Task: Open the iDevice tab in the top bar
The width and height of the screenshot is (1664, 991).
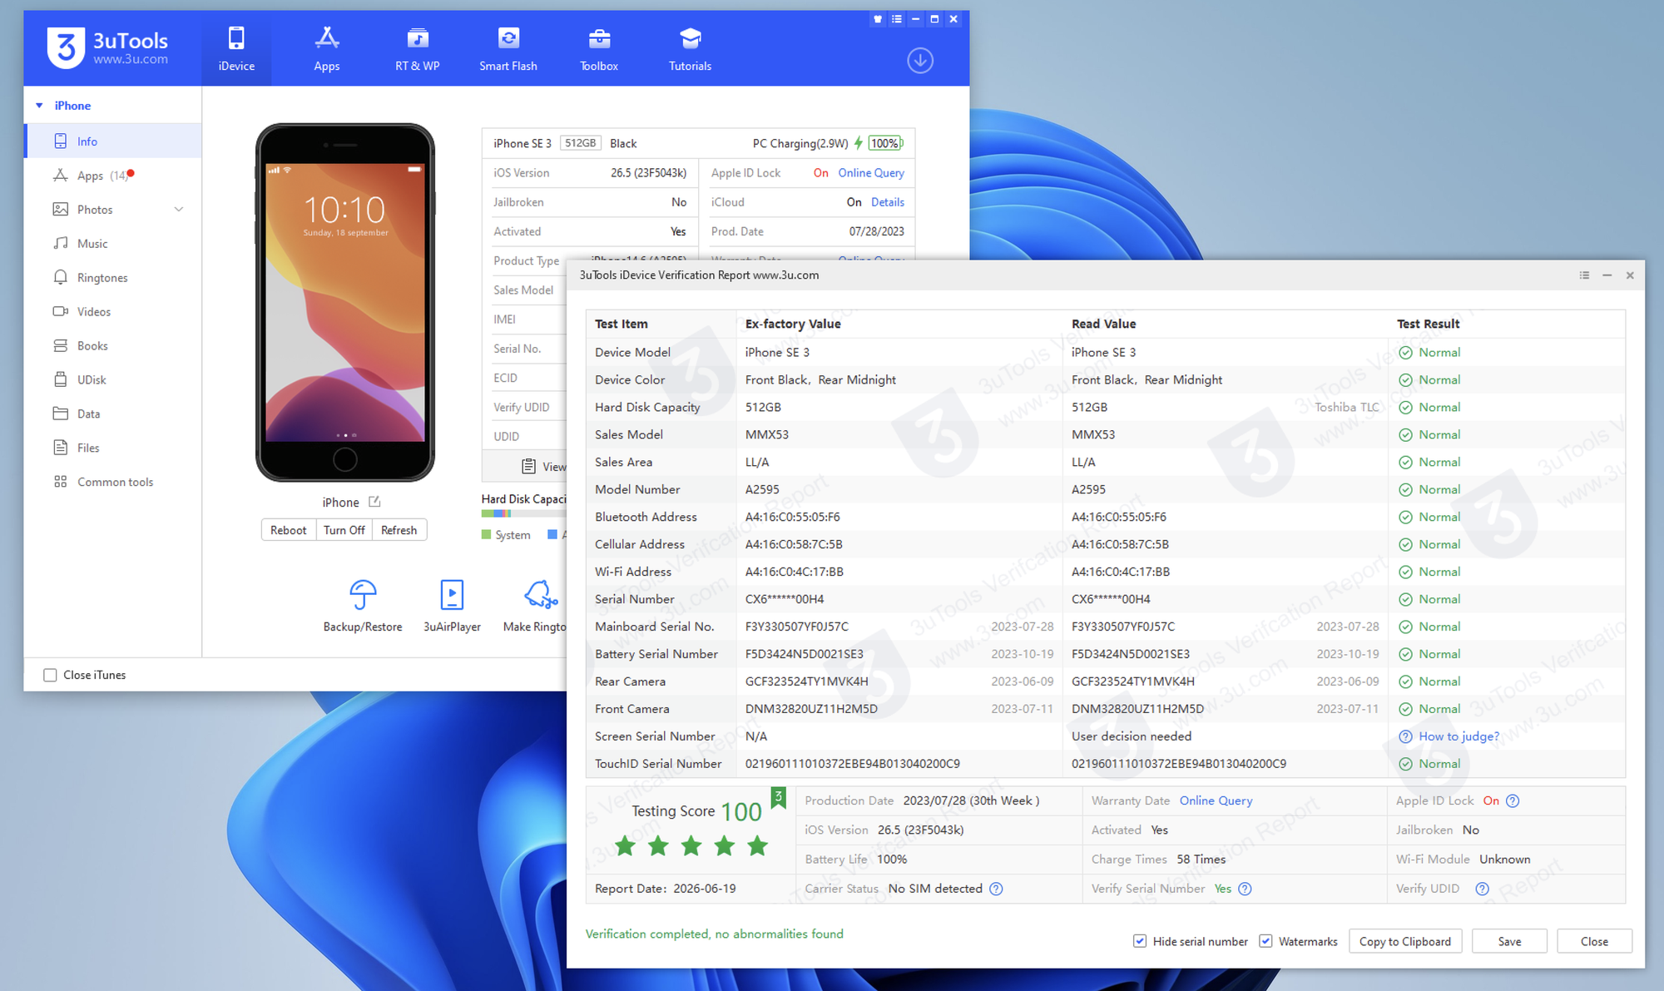Action: 236,48
